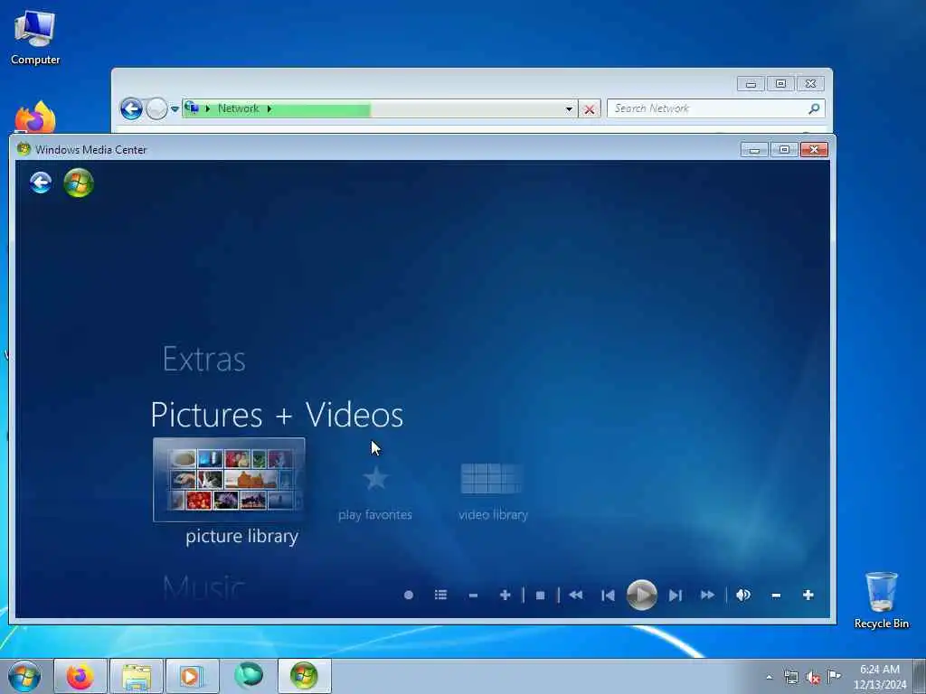Mute audio with the speaker icon
The height and width of the screenshot is (694, 926).
click(743, 595)
